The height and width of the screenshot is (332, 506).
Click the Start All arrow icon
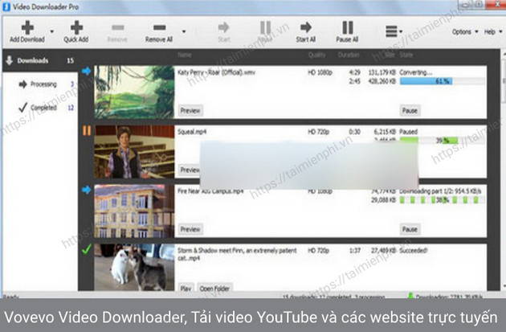[306, 27]
